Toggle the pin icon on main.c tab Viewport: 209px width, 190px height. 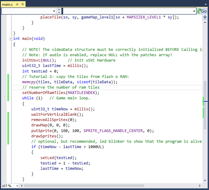coord(17,5)
